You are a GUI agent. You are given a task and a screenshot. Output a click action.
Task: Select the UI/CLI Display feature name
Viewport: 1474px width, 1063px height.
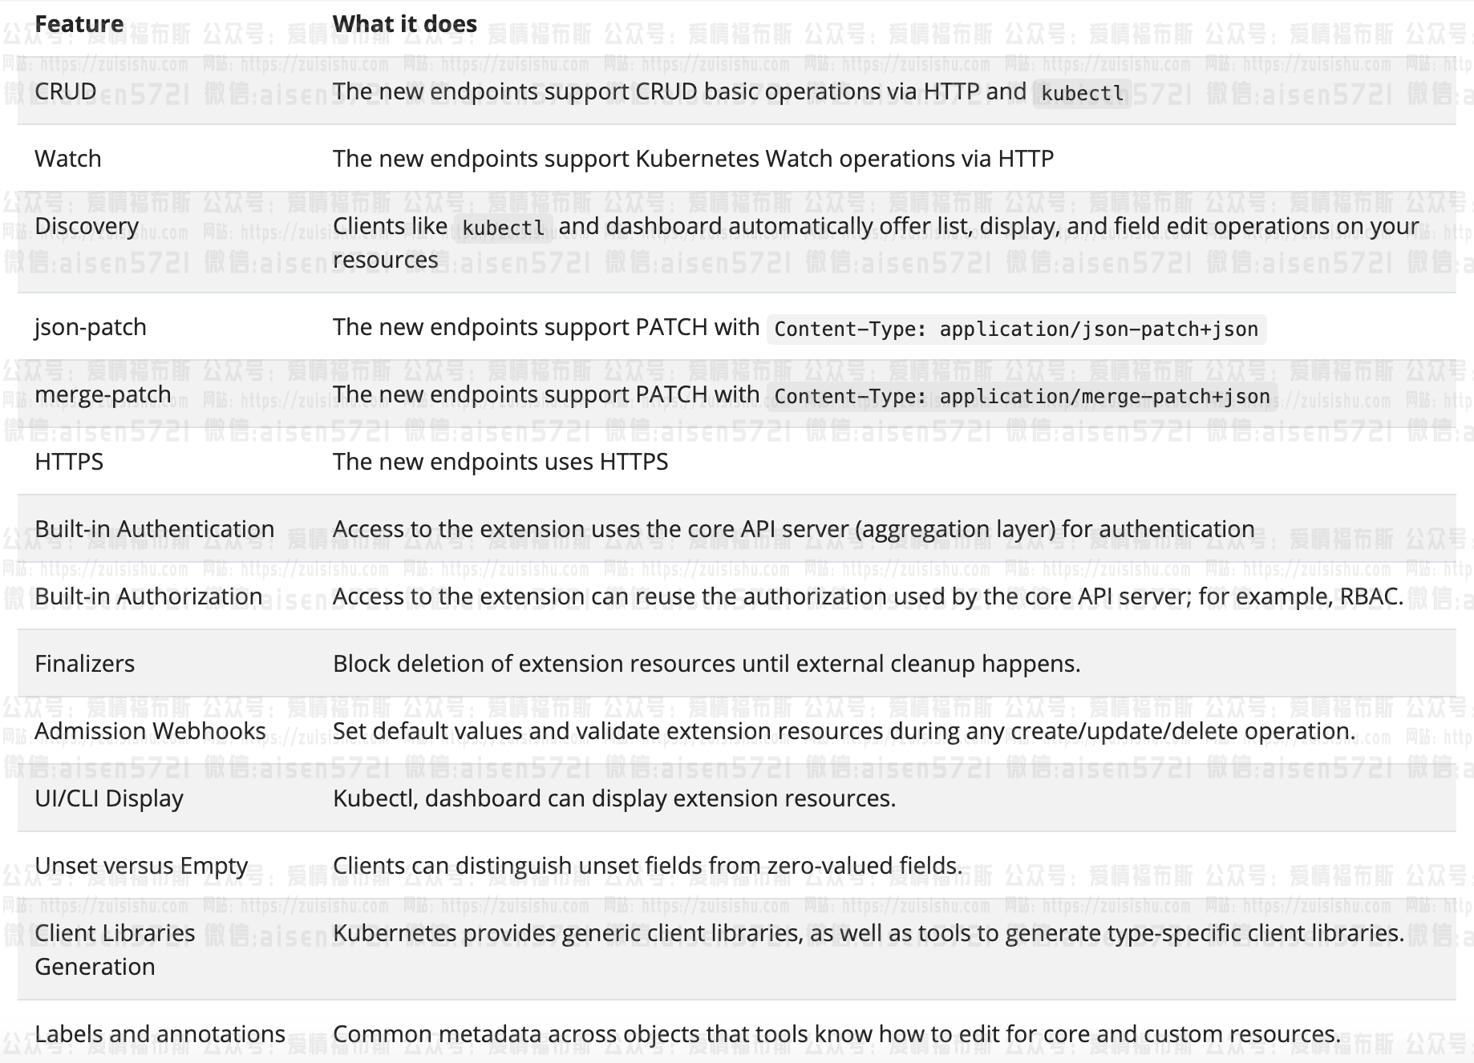[109, 798]
